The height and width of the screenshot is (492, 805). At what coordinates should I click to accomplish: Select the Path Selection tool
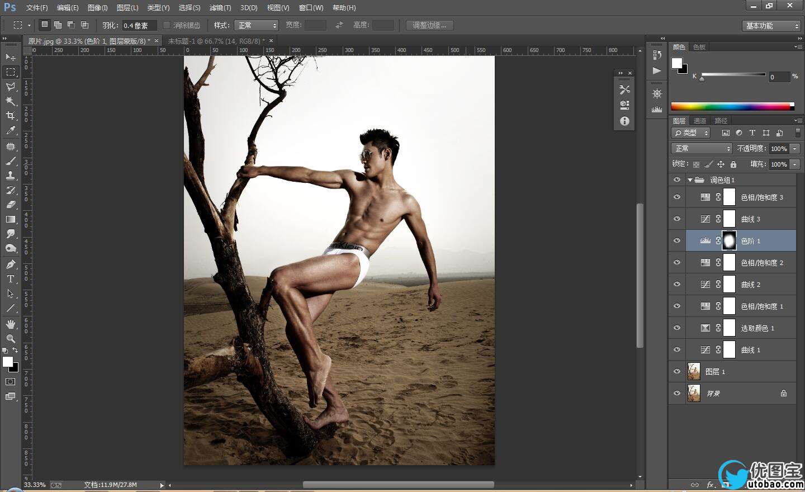click(x=11, y=294)
